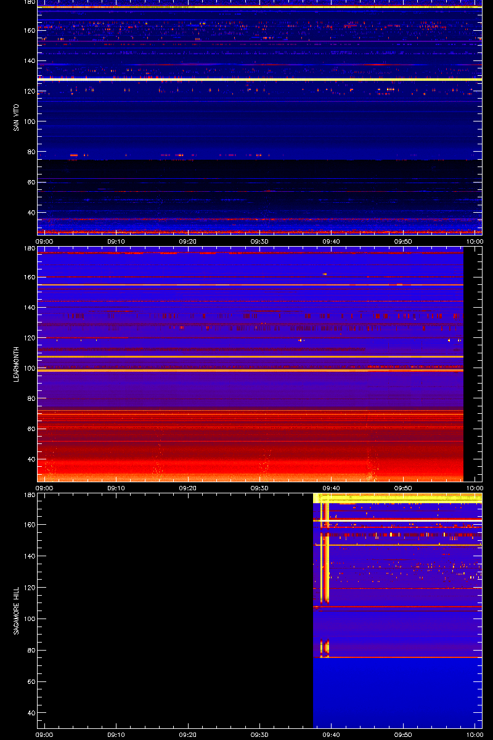This screenshot has height=740, width=493.
Task: Click the 160 frequency tick on Sagamore Hill axis
Action: (x=28, y=525)
